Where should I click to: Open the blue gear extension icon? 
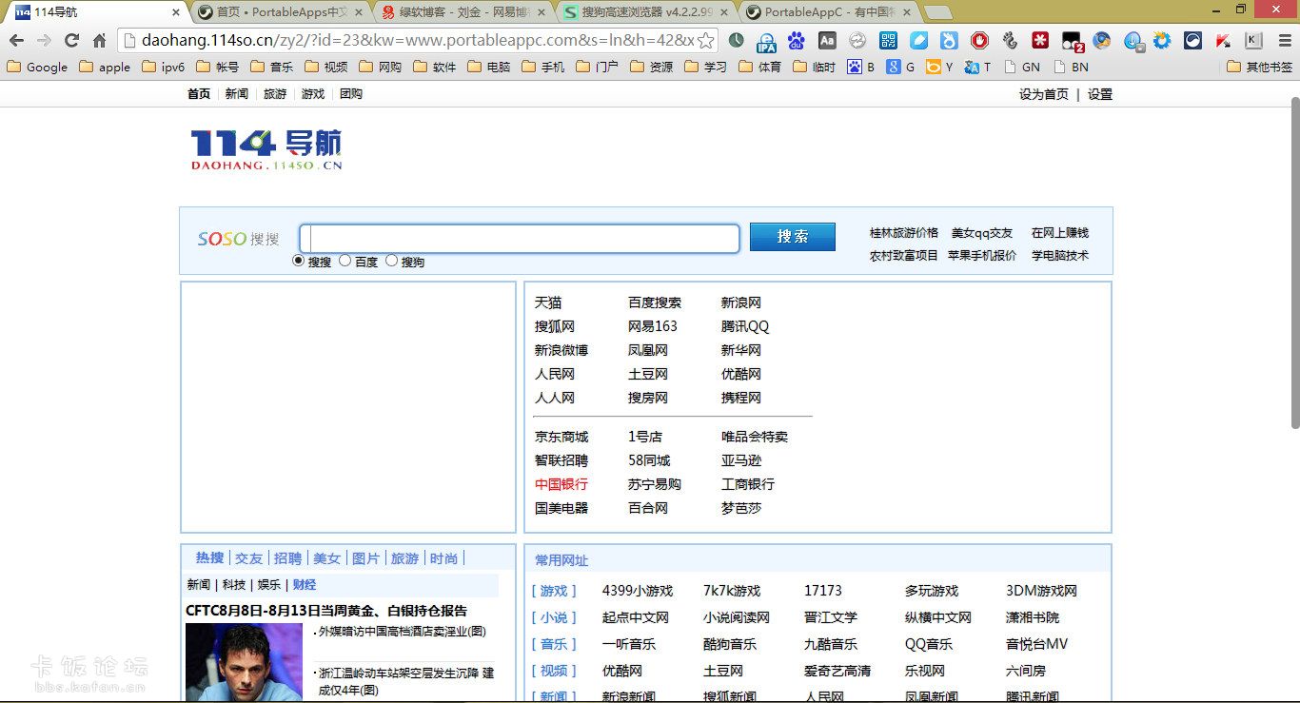coord(1162,40)
